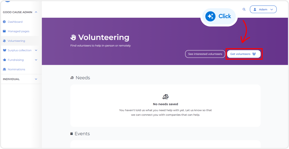Click the No needs saved panel
Image resolution: width=289 pixels, height=149 pixels.
coord(165,105)
